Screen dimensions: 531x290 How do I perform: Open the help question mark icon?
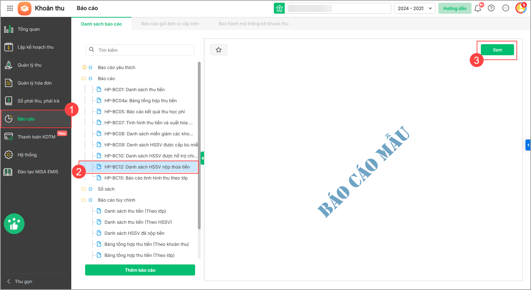491,8
